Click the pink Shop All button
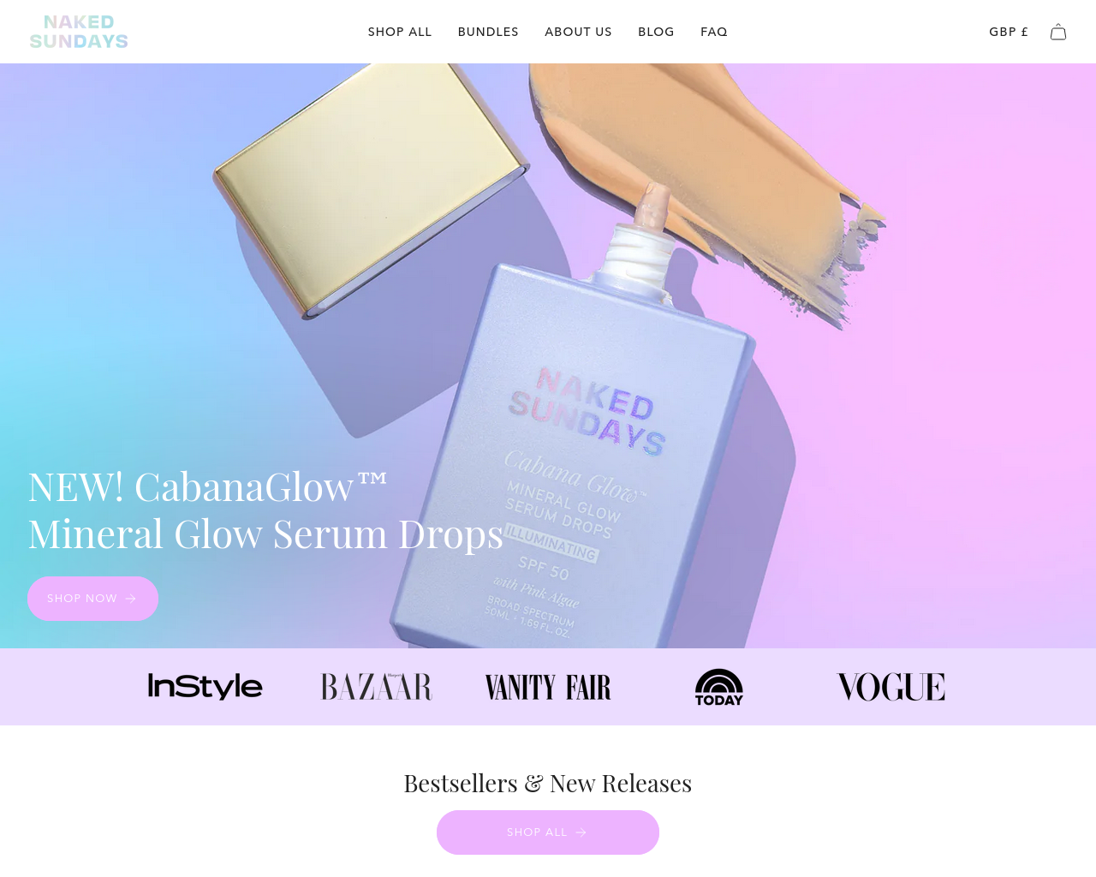Image resolution: width=1096 pixels, height=877 pixels. (548, 832)
